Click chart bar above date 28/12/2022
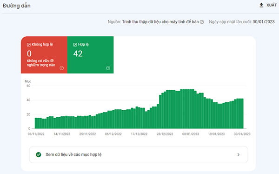 point(165,109)
